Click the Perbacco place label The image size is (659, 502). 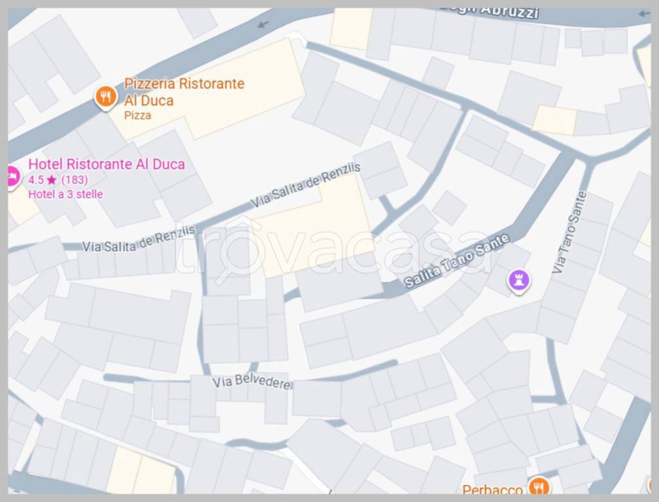coord(493,489)
